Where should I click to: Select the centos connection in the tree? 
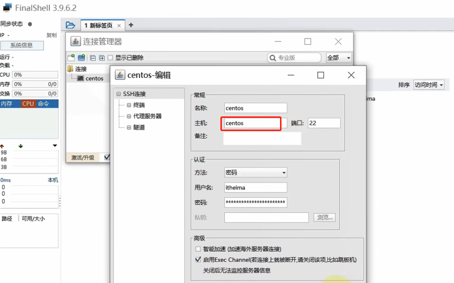tap(93, 78)
